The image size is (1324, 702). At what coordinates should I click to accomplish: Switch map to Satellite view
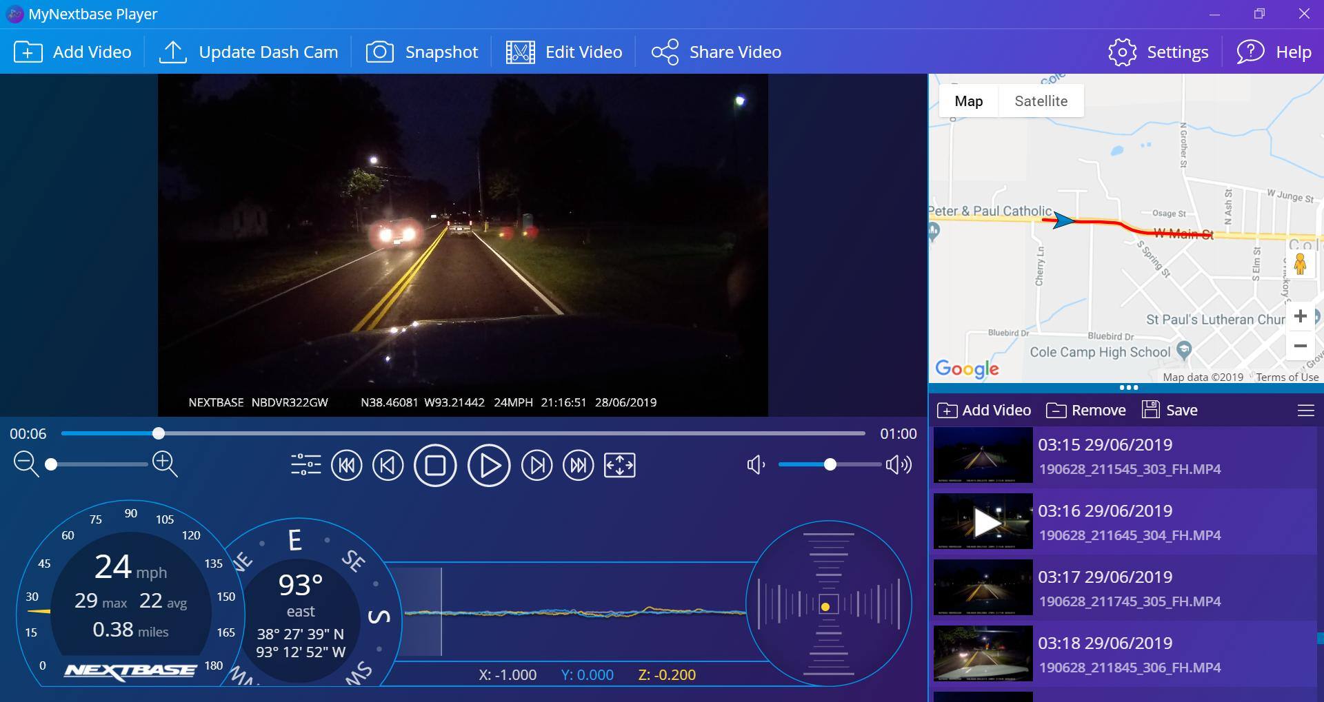click(1041, 101)
